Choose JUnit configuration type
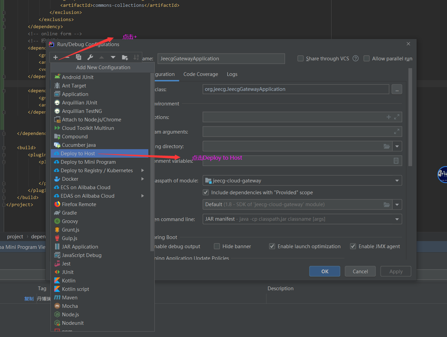The image size is (447, 337). point(100,272)
